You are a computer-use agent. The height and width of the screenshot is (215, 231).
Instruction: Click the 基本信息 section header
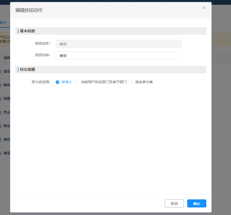[x=27, y=31]
